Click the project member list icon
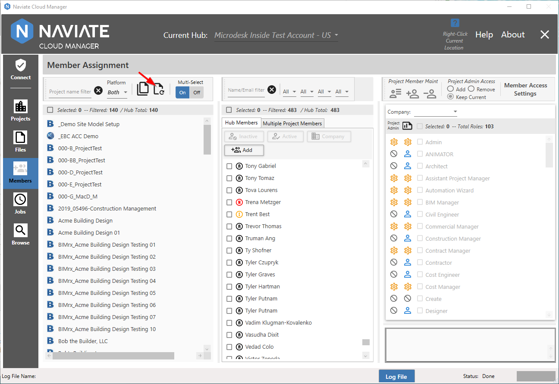The width and height of the screenshot is (559, 384). pyautogui.click(x=396, y=93)
